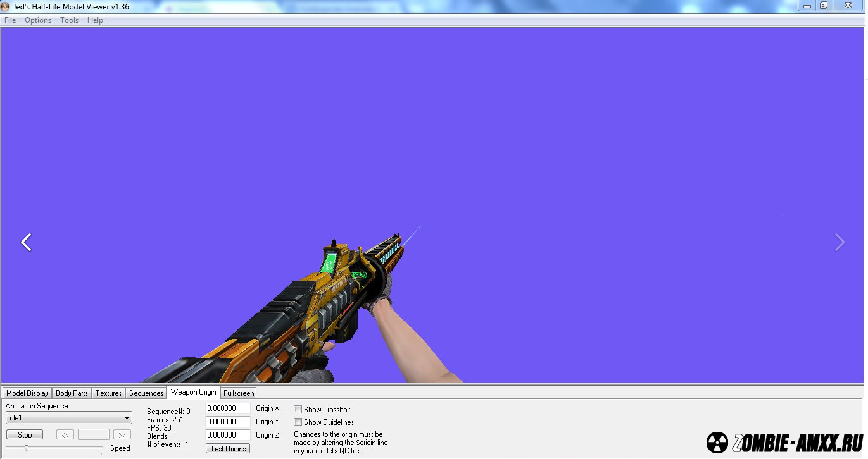Expand the Animation Sequence idle1 dropdown
868x459 pixels.
point(127,418)
